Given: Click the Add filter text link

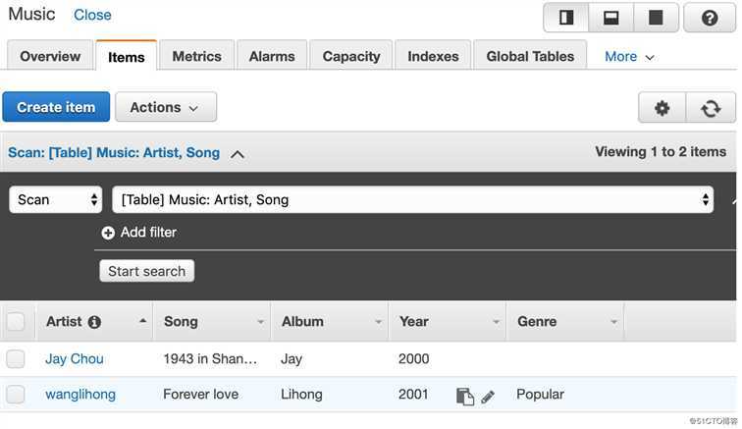Looking at the screenshot, I should tap(148, 232).
